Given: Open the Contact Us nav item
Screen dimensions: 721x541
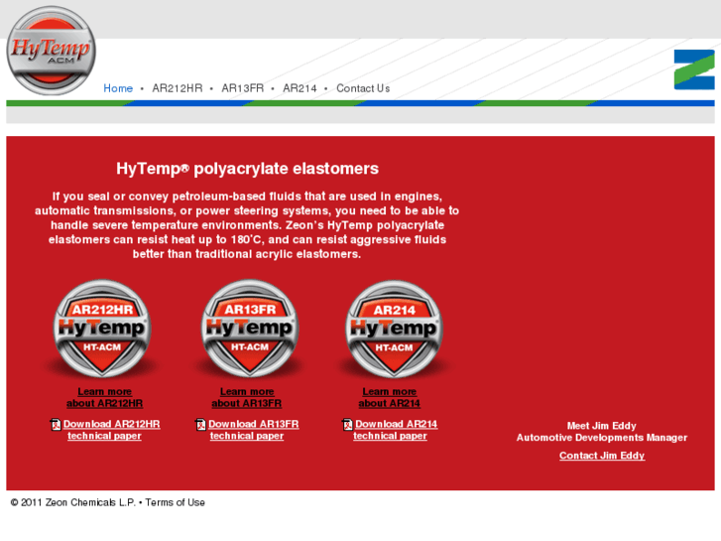Looking at the screenshot, I should click(363, 88).
